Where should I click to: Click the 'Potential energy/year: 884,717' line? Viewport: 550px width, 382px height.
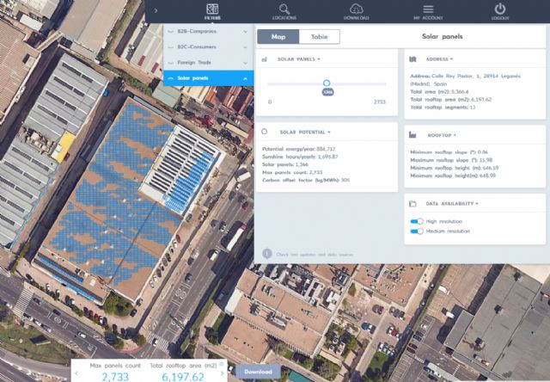click(x=298, y=149)
